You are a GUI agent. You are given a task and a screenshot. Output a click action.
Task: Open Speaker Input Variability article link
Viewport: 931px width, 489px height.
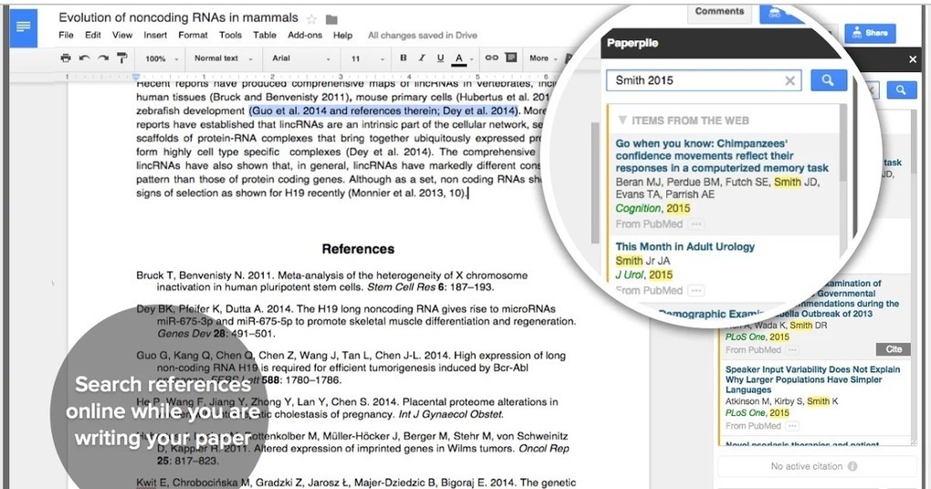point(812,380)
